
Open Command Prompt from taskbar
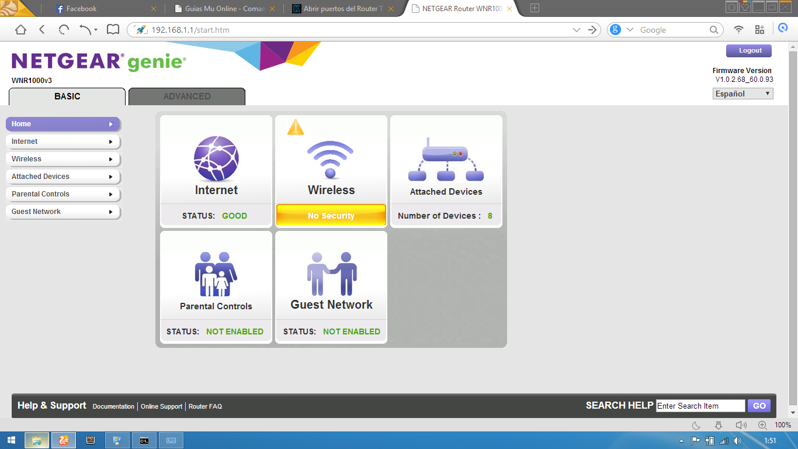coord(144,440)
